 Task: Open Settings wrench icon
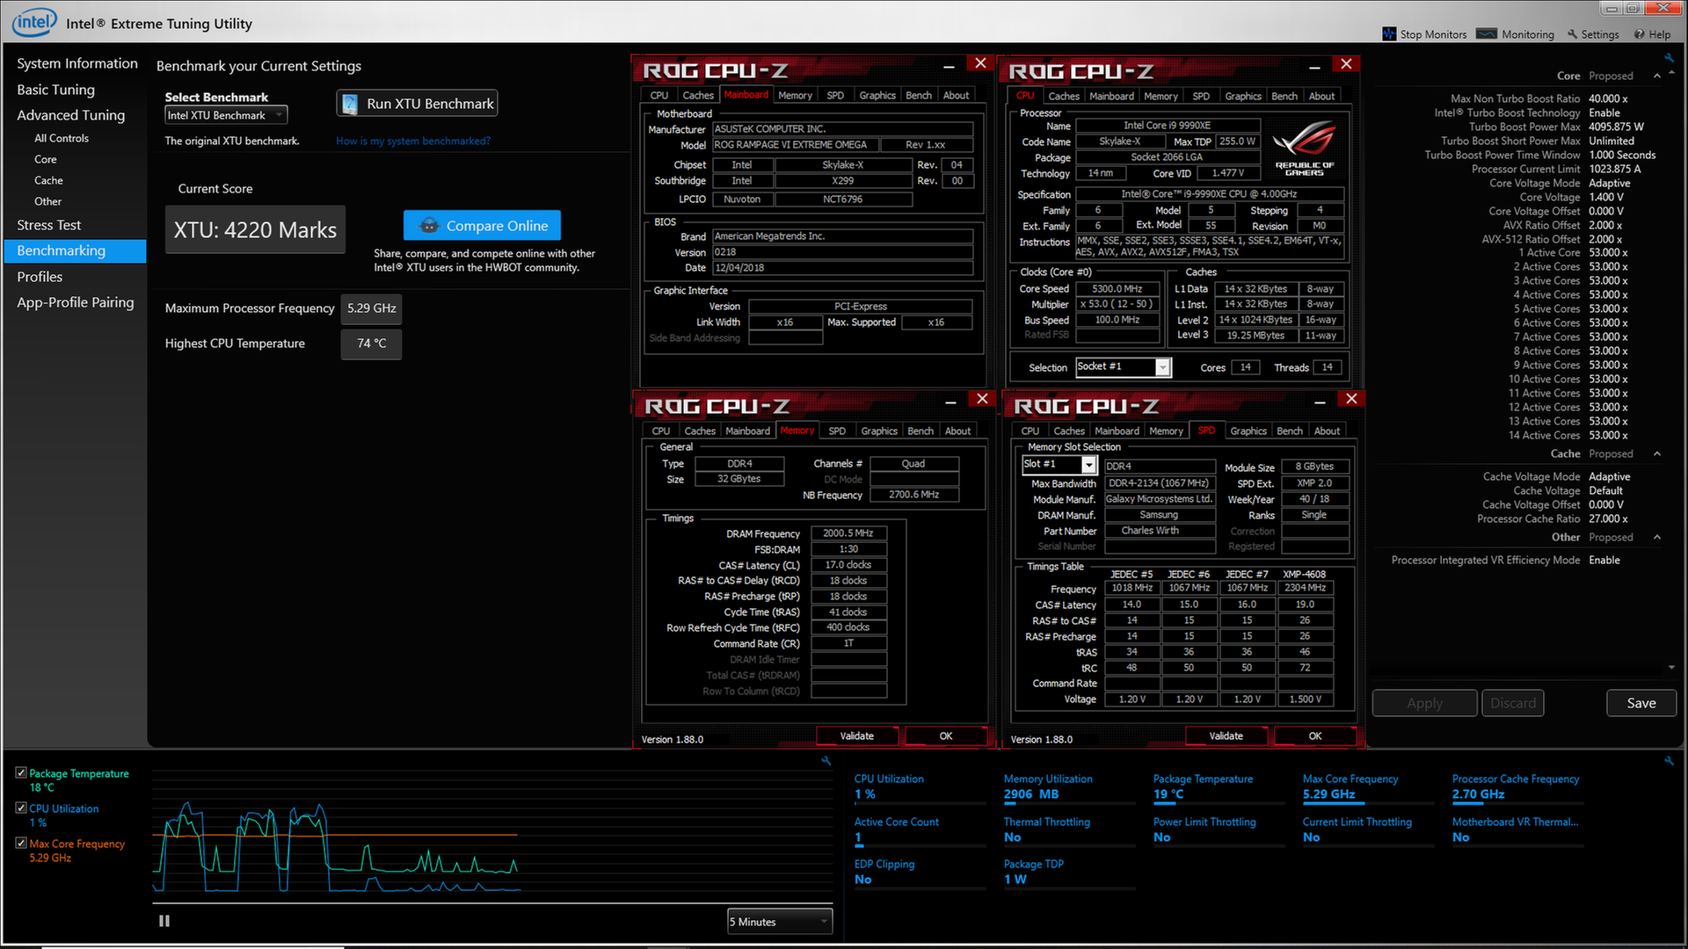[1573, 34]
